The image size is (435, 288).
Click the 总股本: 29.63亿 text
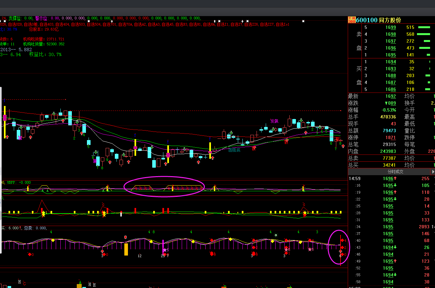[44, 29]
